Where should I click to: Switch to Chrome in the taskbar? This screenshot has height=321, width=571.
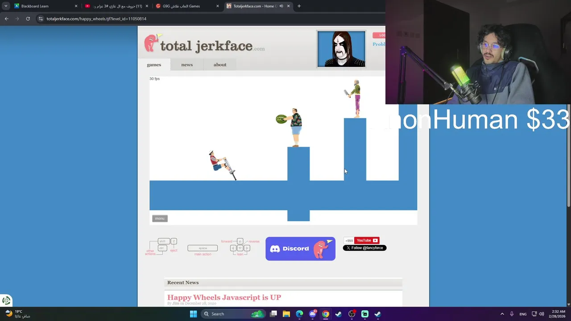[326, 314]
